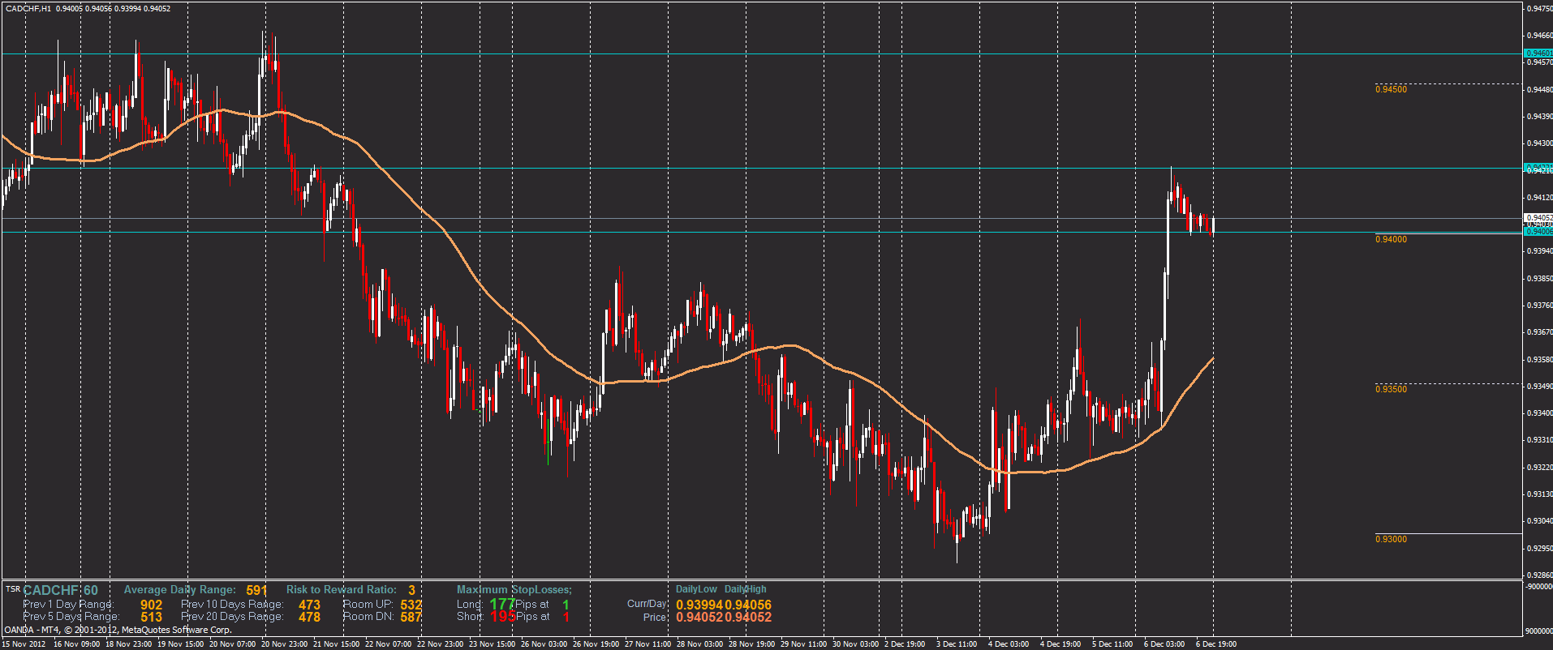The height and width of the screenshot is (650, 1553).
Task: Click the orange 0.93000 level label
Action: (x=1391, y=539)
